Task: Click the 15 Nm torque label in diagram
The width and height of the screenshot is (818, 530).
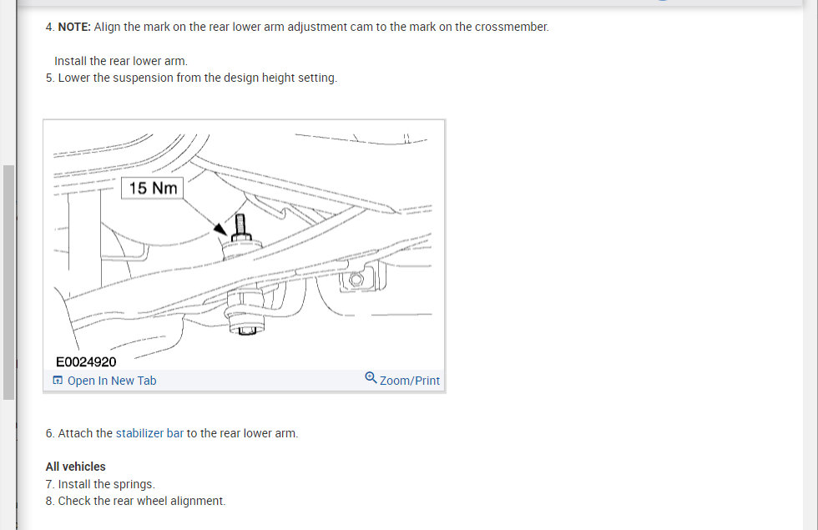Action: 152,188
